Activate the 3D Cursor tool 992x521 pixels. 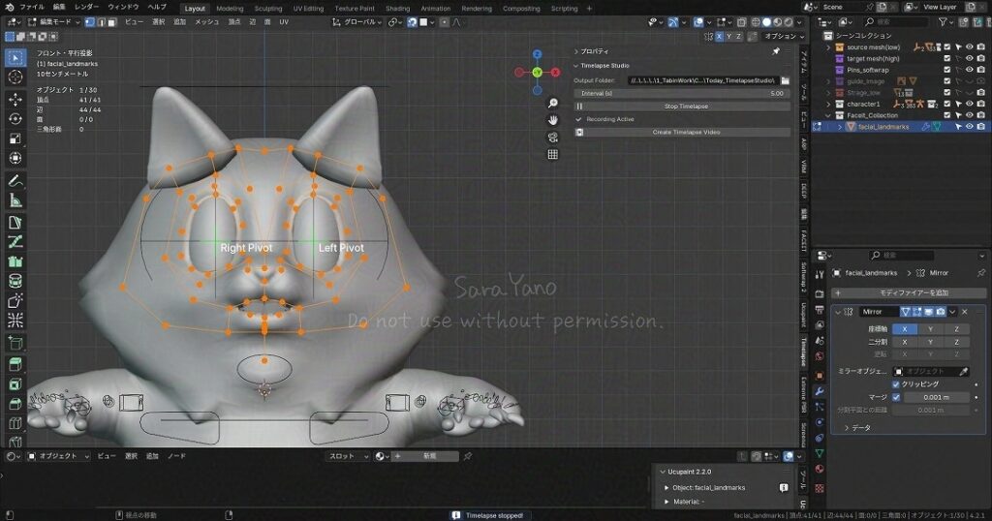tap(15, 77)
